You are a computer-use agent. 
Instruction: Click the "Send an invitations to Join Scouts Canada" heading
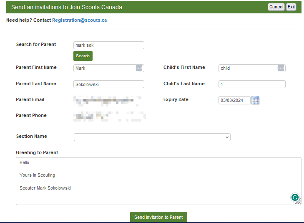pyautogui.click(x=67, y=7)
